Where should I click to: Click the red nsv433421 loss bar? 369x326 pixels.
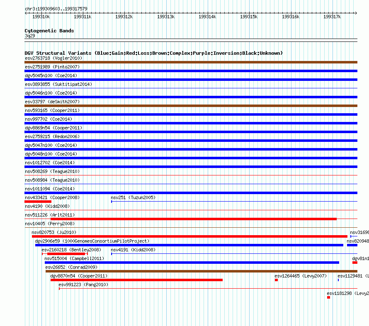38,202
